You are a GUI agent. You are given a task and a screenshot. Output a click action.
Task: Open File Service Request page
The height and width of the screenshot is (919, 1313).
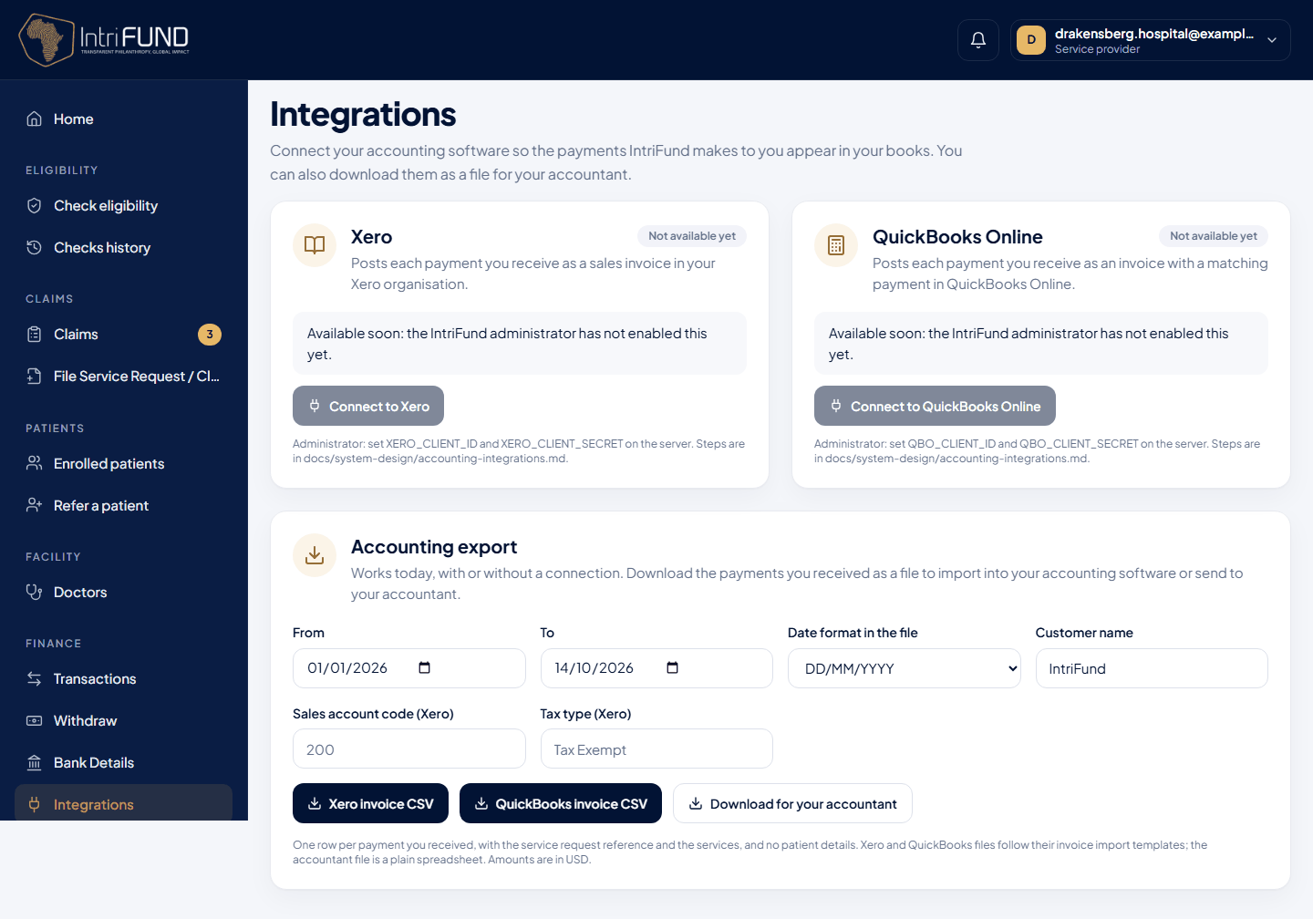[x=123, y=377]
